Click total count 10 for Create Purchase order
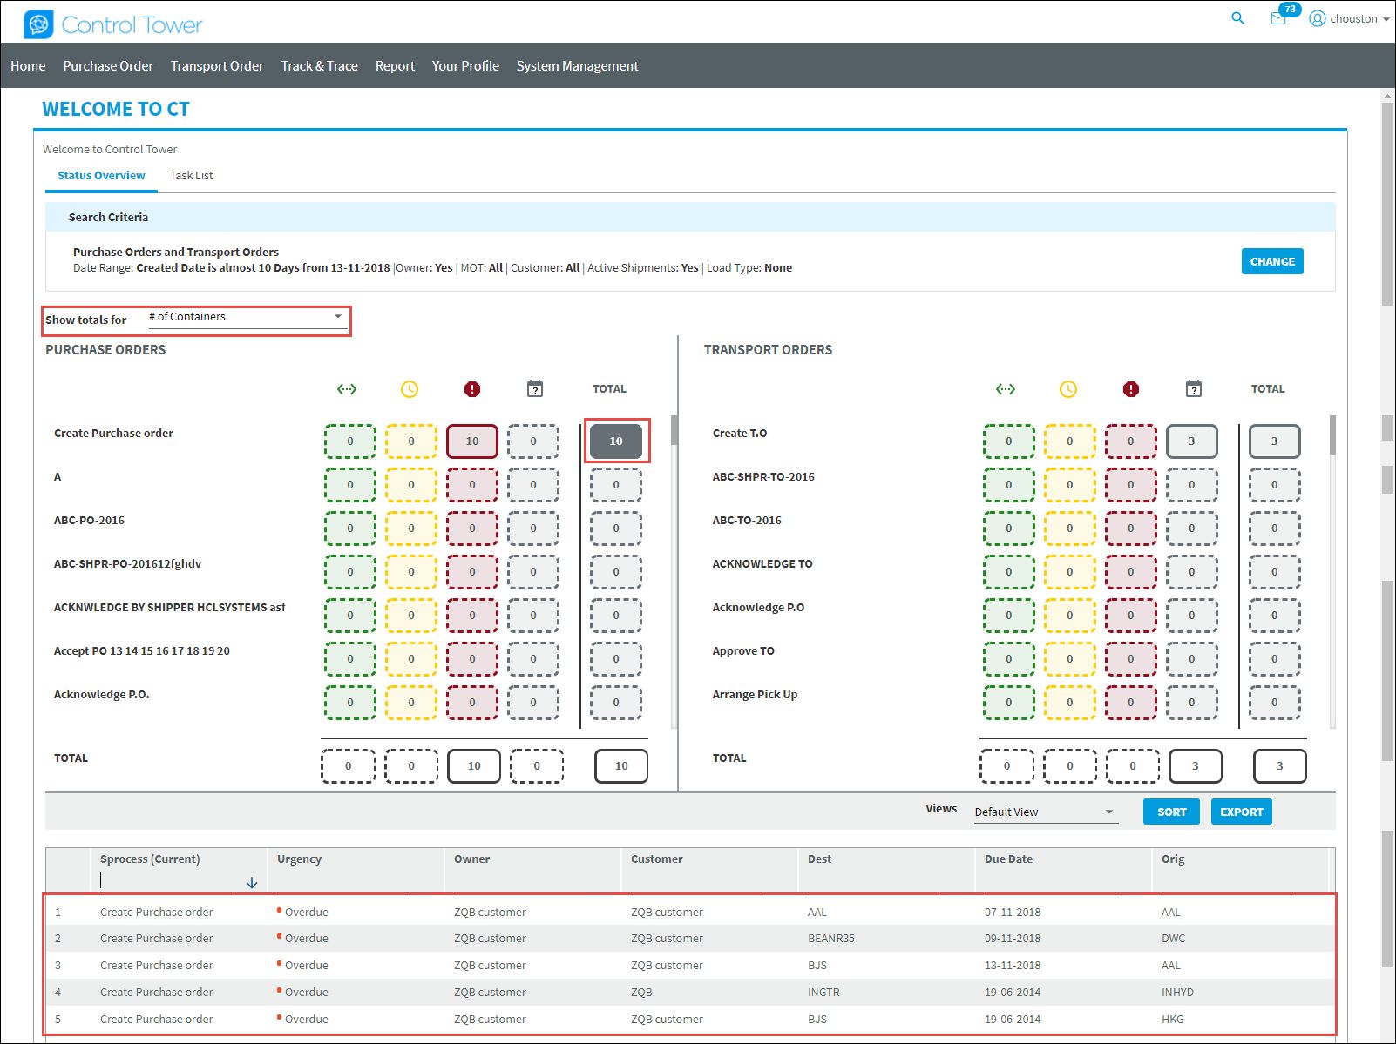Viewport: 1396px width, 1044px height. [616, 441]
